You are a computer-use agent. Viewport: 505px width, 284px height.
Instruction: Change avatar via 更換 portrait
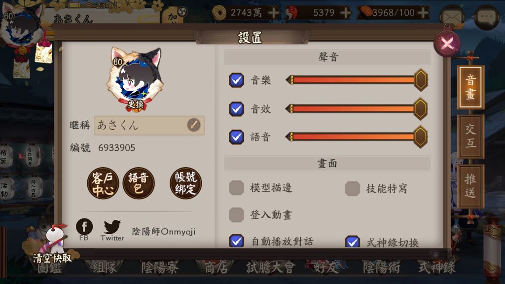(x=135, y=80)
